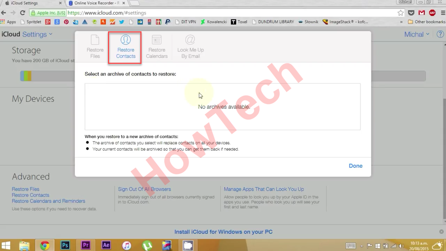Open After Effects from the taskbar
Viewport: 446px width, 251px height.
click(x=106, y=245)
